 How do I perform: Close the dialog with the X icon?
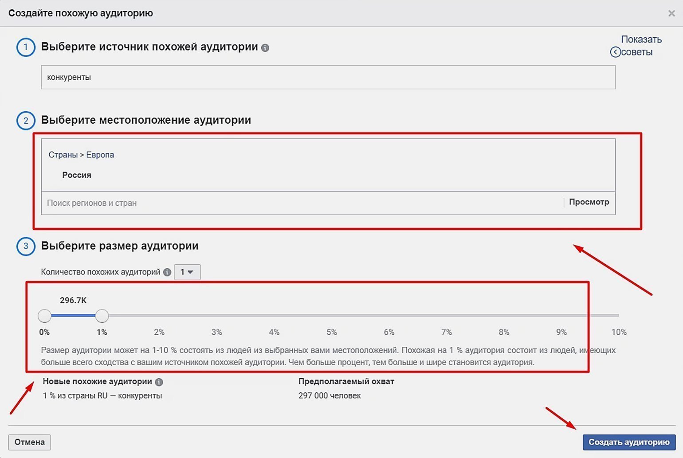[x=671, y=13]
